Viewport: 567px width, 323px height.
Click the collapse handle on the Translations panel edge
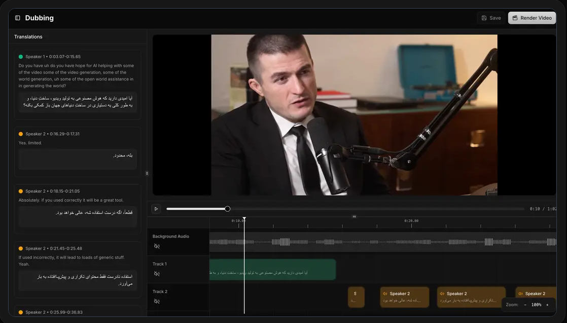(147, 173)
